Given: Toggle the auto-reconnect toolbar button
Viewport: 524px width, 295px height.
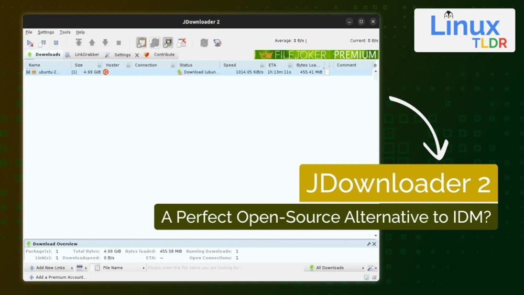Looking at the screenshot, I should pos(155,42).
